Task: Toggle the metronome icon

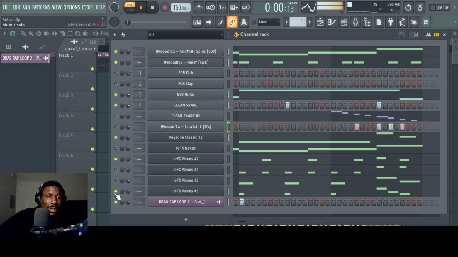Action: pos(199,7)
